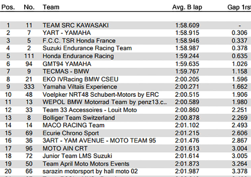This screenshot has width=251, height=177.
Task: Select EKO IVRacing BMW CSEU row
Action: click(125, 79)
